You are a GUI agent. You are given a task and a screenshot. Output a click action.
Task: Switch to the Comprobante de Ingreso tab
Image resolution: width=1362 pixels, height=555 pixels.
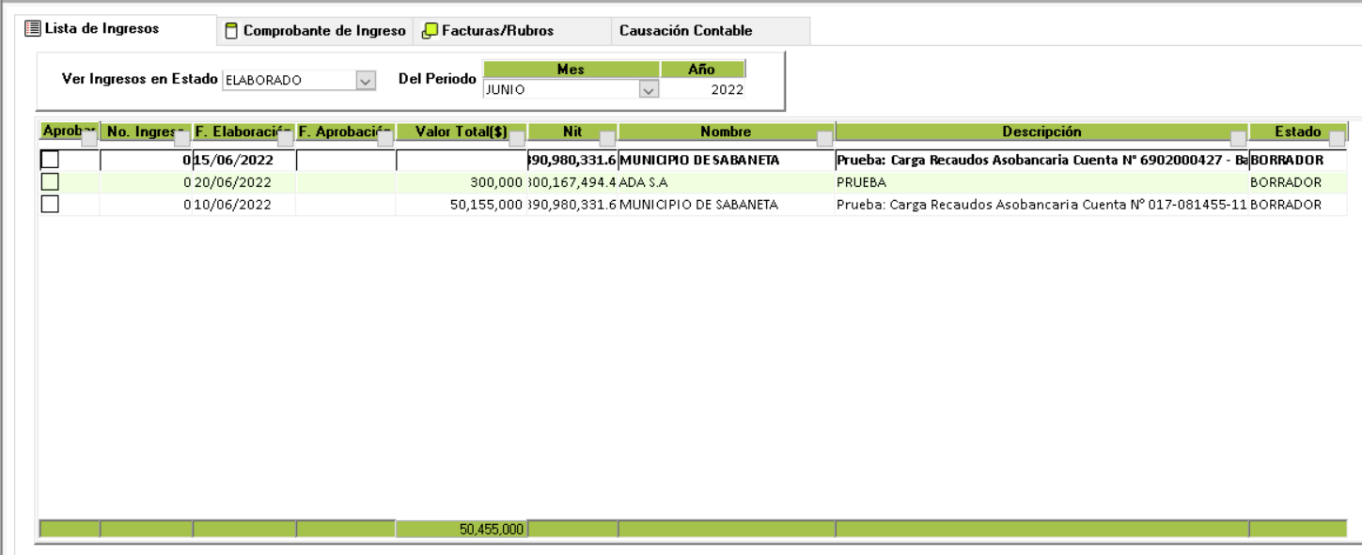[x=314, y=31]
